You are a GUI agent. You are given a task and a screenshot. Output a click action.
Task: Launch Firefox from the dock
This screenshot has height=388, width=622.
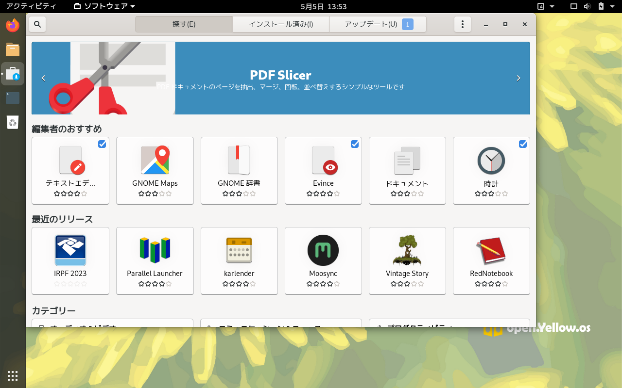(13, 25)
